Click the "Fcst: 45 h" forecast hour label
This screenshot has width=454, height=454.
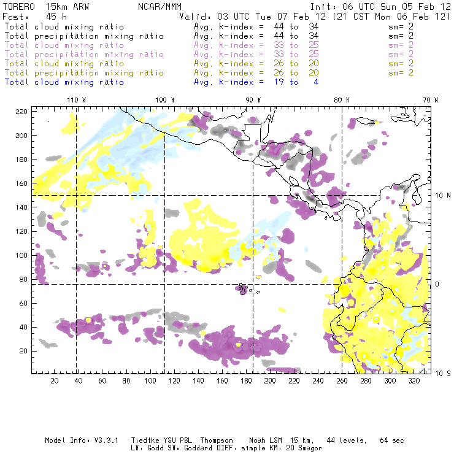click(x=34, y=17)
